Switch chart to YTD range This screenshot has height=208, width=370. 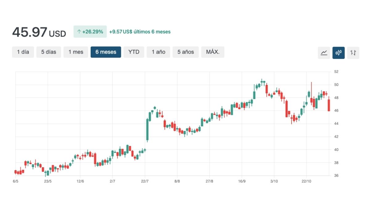[134, 52]
